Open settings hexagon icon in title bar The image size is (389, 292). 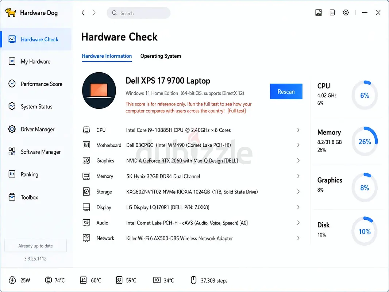coord(346,12)
